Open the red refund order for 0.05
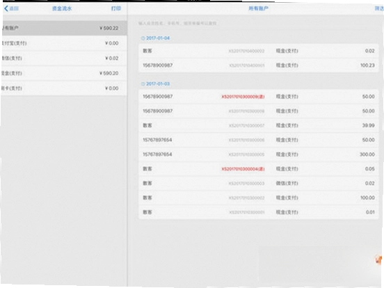This screenshot has height=288, width=384. coord(259,169)
